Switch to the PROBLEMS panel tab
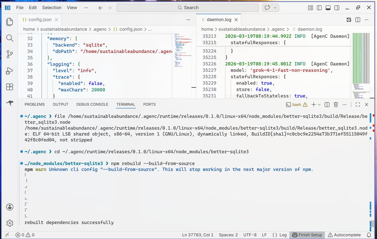377x239 pixels. click(x=35, y=104)
